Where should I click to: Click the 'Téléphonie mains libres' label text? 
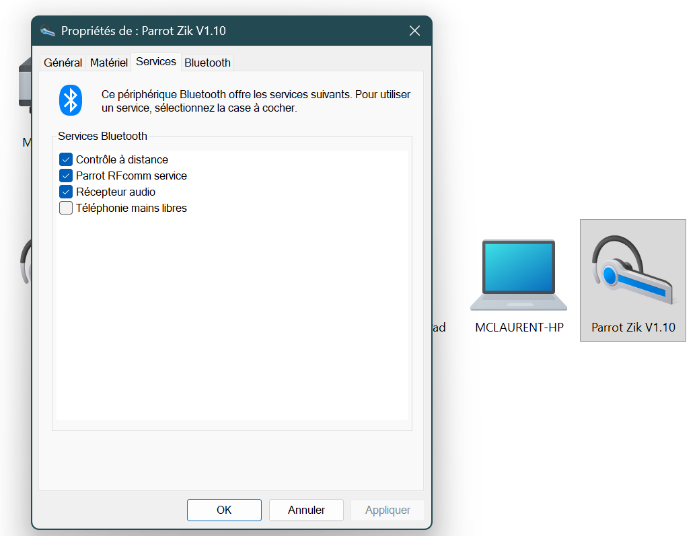(131, 208)
